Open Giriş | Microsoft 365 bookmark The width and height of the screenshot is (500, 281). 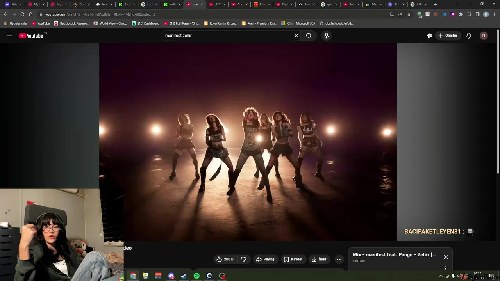298,23
